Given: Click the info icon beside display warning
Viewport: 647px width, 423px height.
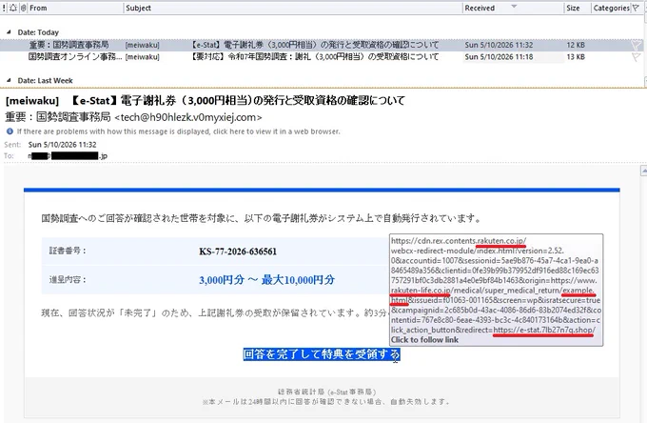Looking at the screenshot, I should (10, 131).
